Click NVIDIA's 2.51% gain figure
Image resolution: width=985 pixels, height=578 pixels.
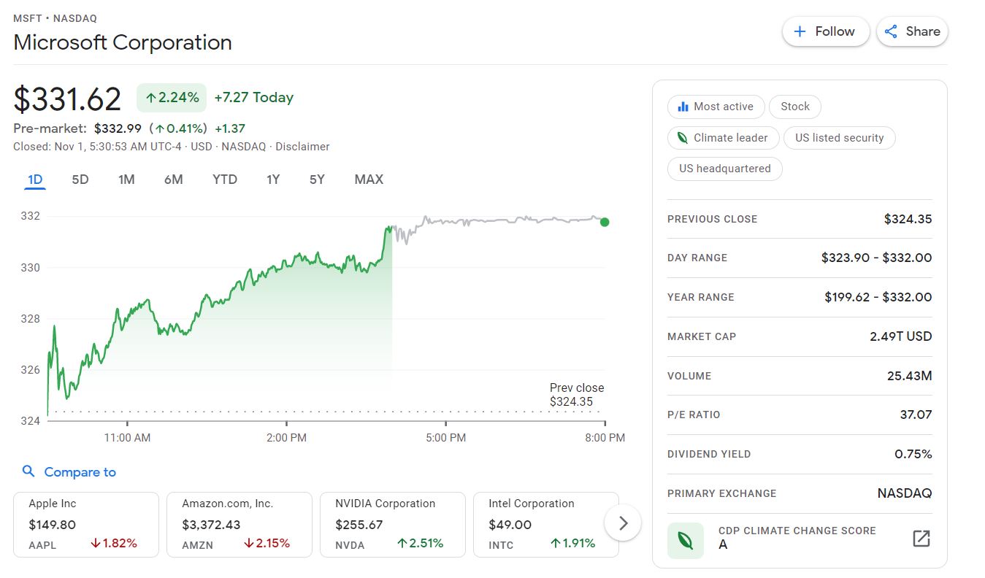tap(420, 543)
